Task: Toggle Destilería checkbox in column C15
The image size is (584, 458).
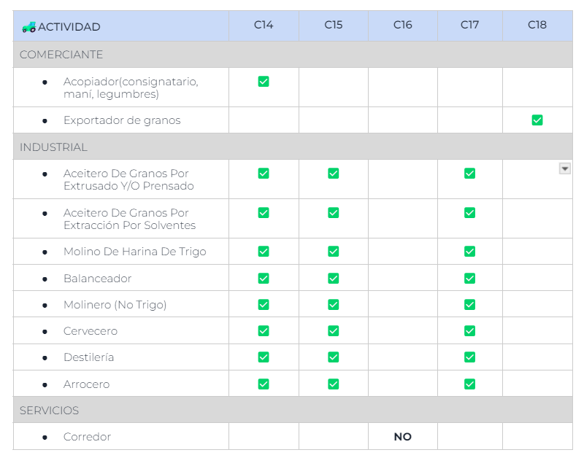Action: click(334, 357)
